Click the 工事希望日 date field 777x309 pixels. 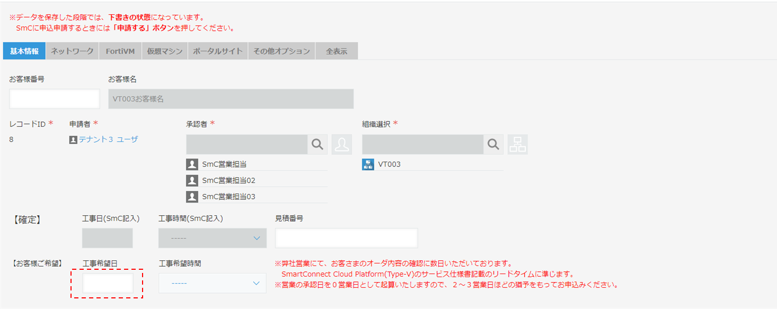click(108, 283)
